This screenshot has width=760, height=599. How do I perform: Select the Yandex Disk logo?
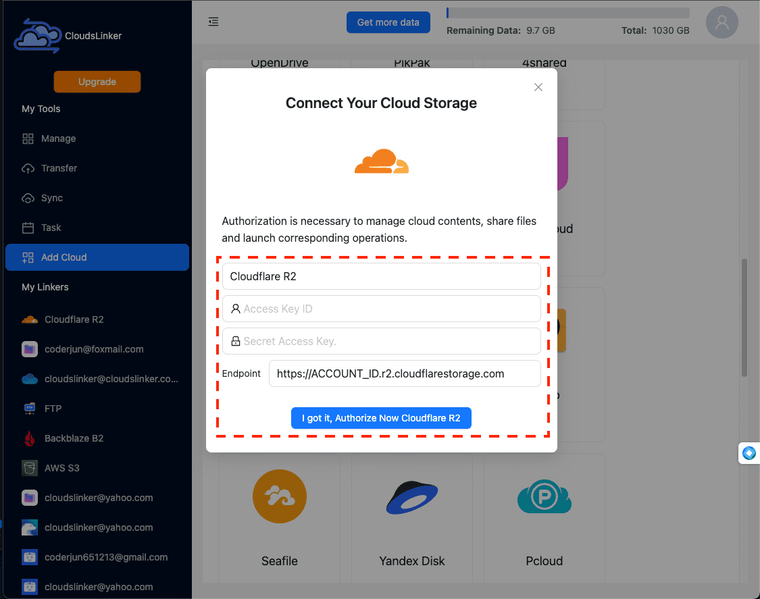pyautogui.click(x=412, y=498)
